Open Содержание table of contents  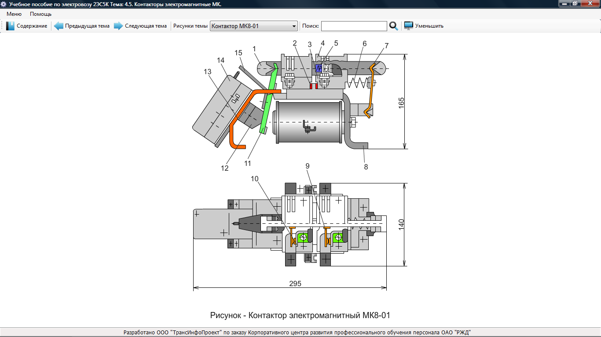click(32, 26)
